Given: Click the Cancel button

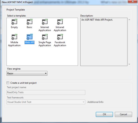Looking at the screenshot, I should (x=123, y=114).
